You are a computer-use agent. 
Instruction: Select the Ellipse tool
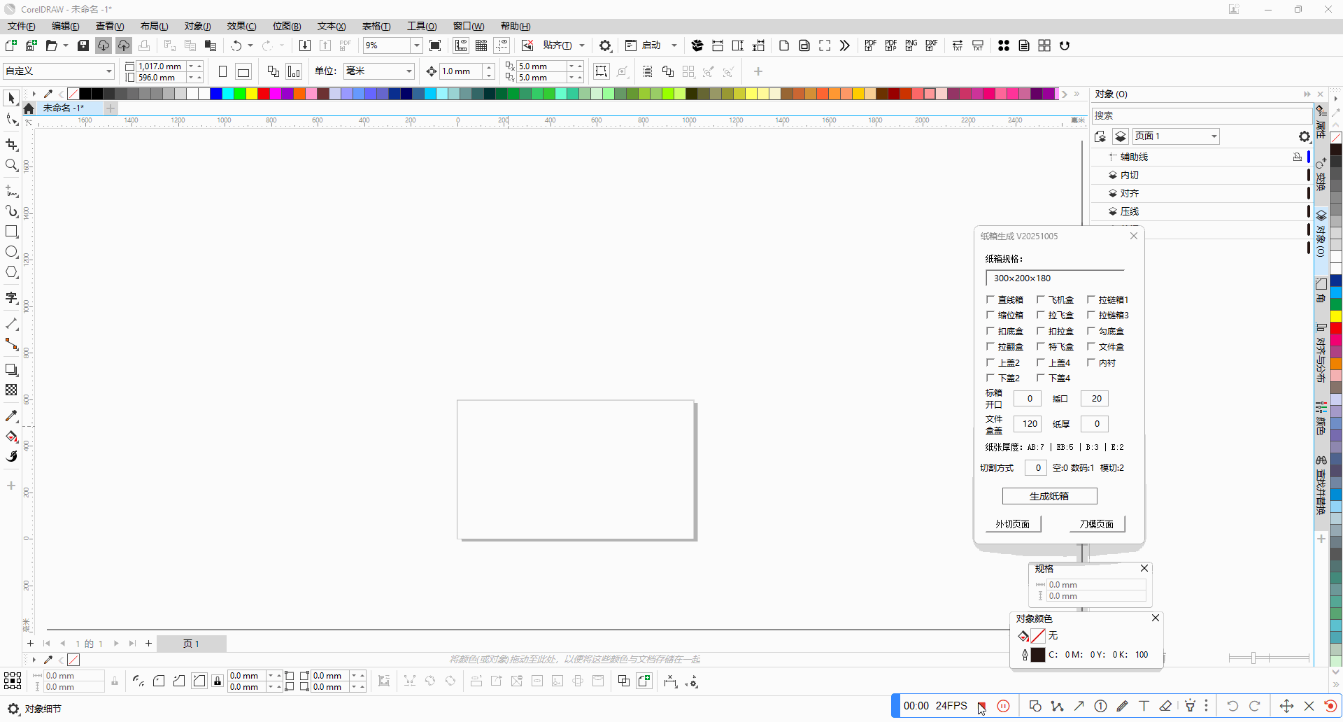coord(11,252)
